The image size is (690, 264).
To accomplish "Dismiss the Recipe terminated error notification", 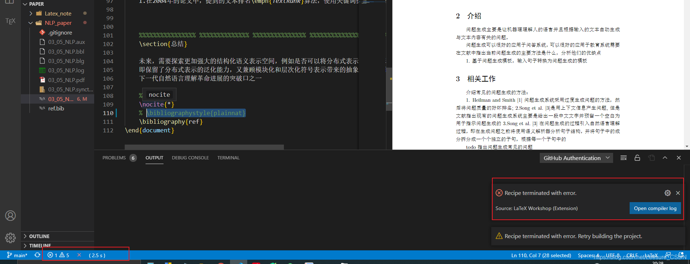I will pyautogui.click(x=678, y=193).
